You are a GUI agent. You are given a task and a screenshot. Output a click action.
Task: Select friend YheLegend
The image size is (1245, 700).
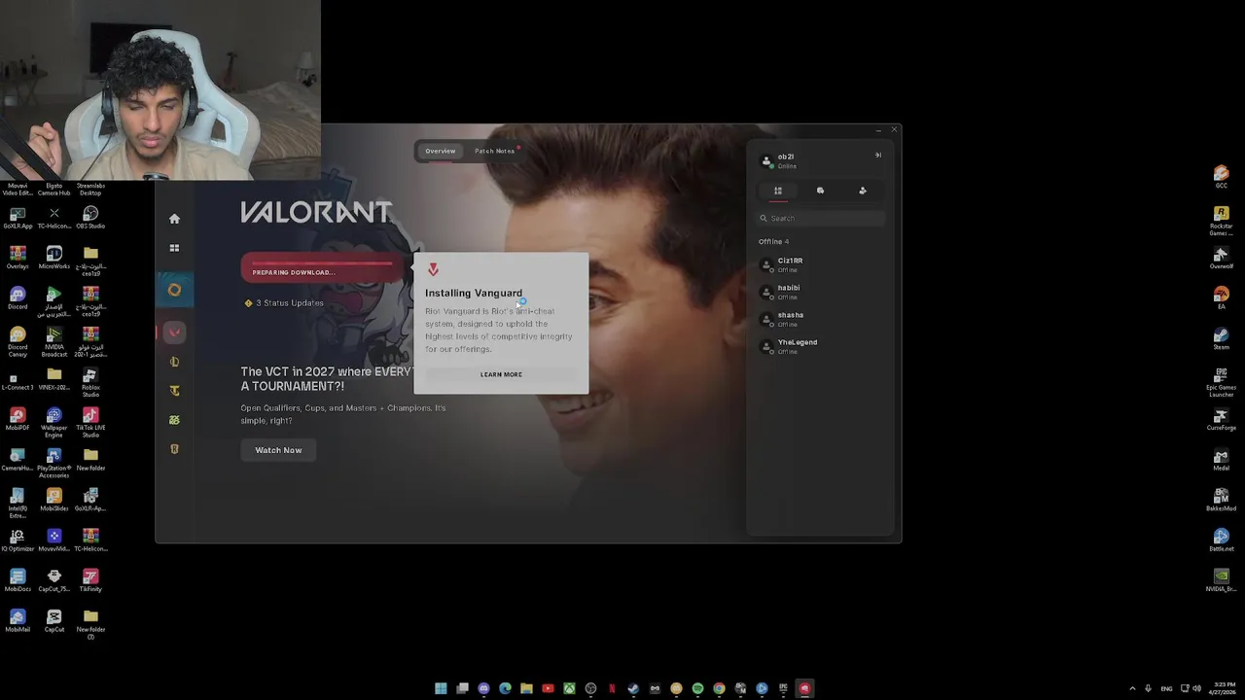[820, 346]
